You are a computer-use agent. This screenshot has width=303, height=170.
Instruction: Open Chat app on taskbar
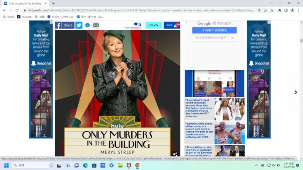77,165
